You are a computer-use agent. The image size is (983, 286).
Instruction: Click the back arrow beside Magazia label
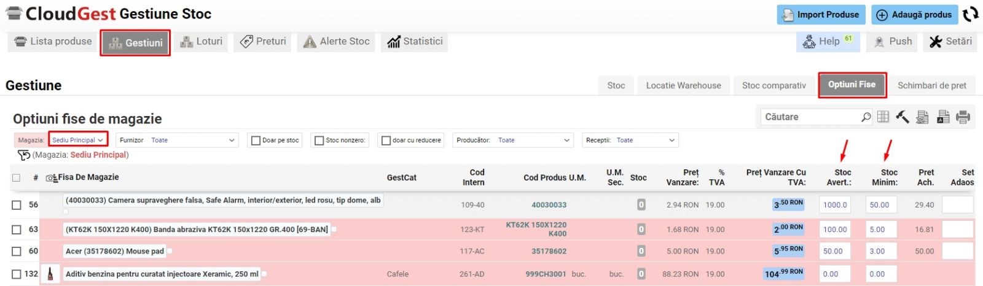coord(23,155)
